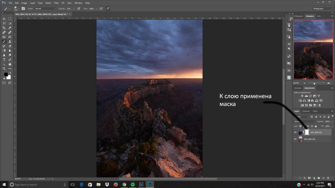This screenshot has width=335, height=188.
Task: Toggle pressure for opacity
Action: coord(79,8)
